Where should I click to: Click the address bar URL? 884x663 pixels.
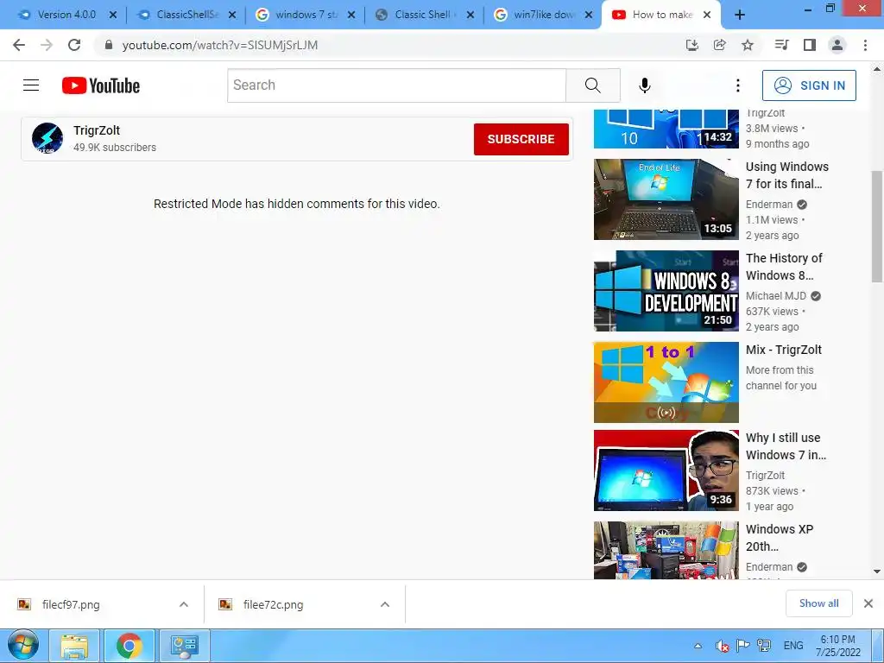[220, 45]
